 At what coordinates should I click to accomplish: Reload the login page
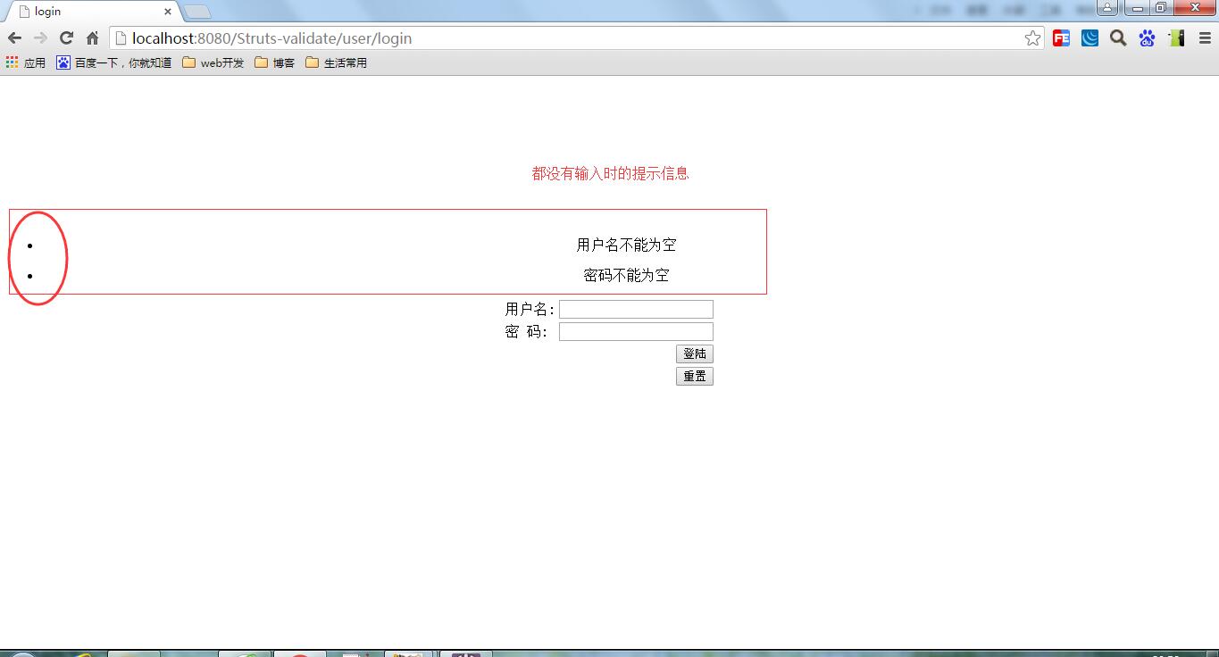(x=66, y=37)
